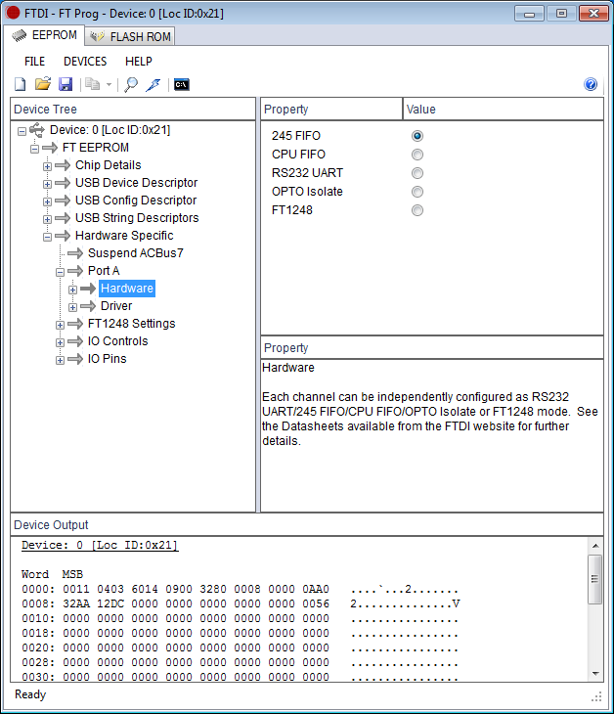The image size is (614, 714).
Task: Click the USB device icon in tree
Action: [x=37, y=130]
